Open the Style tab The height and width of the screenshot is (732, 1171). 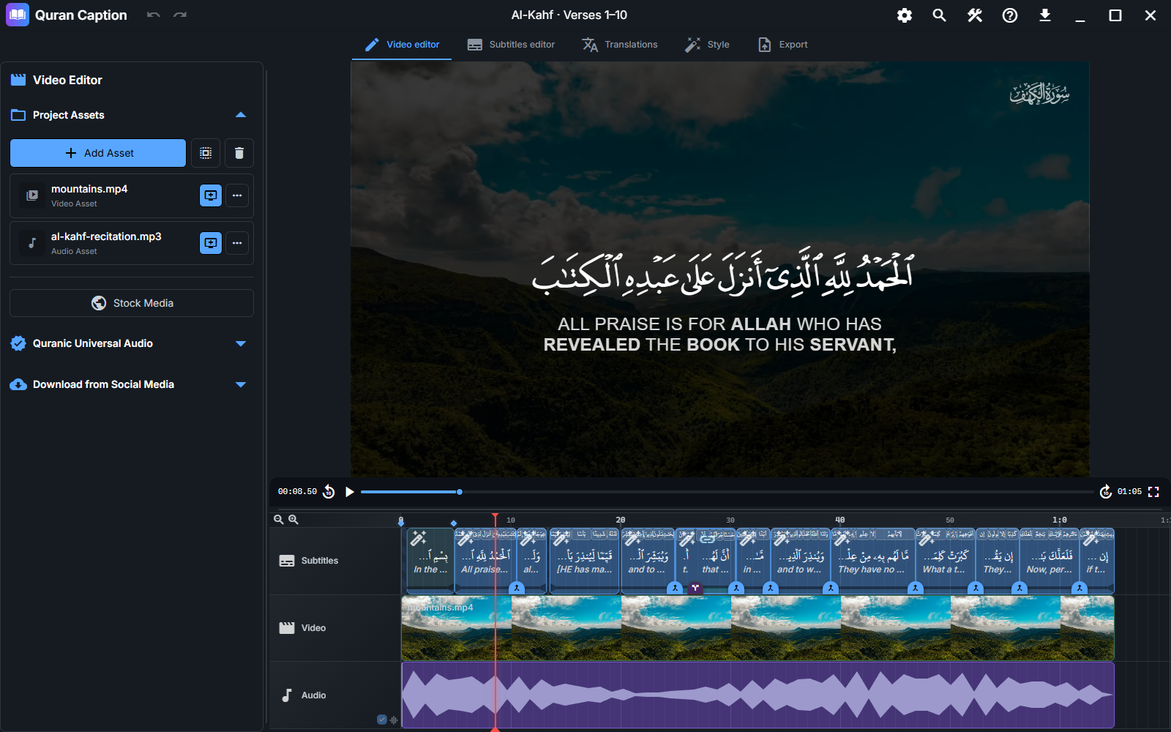pos(707,45)
